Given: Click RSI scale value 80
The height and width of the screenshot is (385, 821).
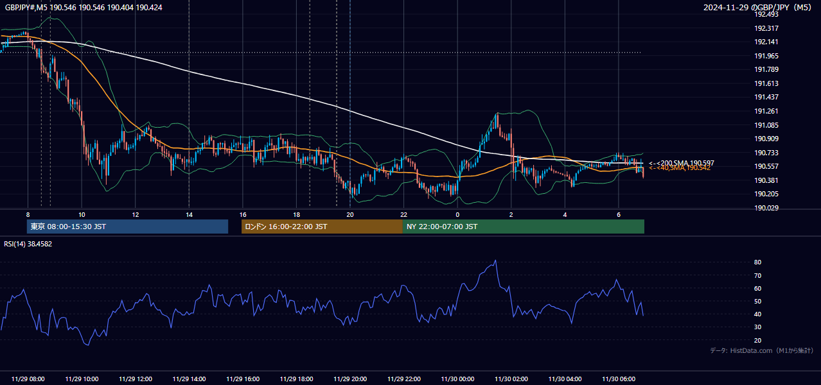Looking at the screenshot, I should 757,262.
